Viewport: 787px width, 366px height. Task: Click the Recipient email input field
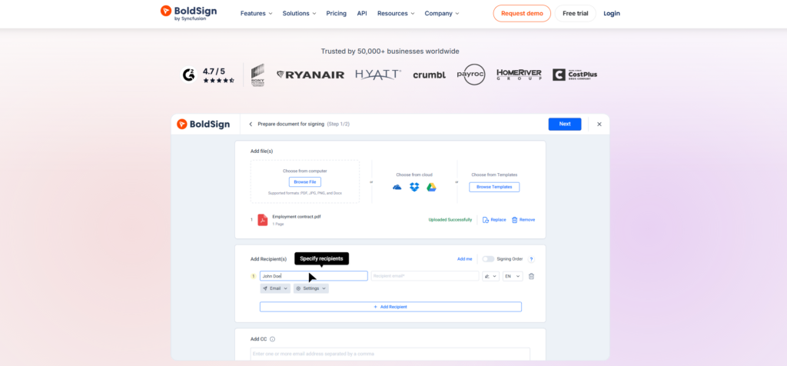point(424,276)
